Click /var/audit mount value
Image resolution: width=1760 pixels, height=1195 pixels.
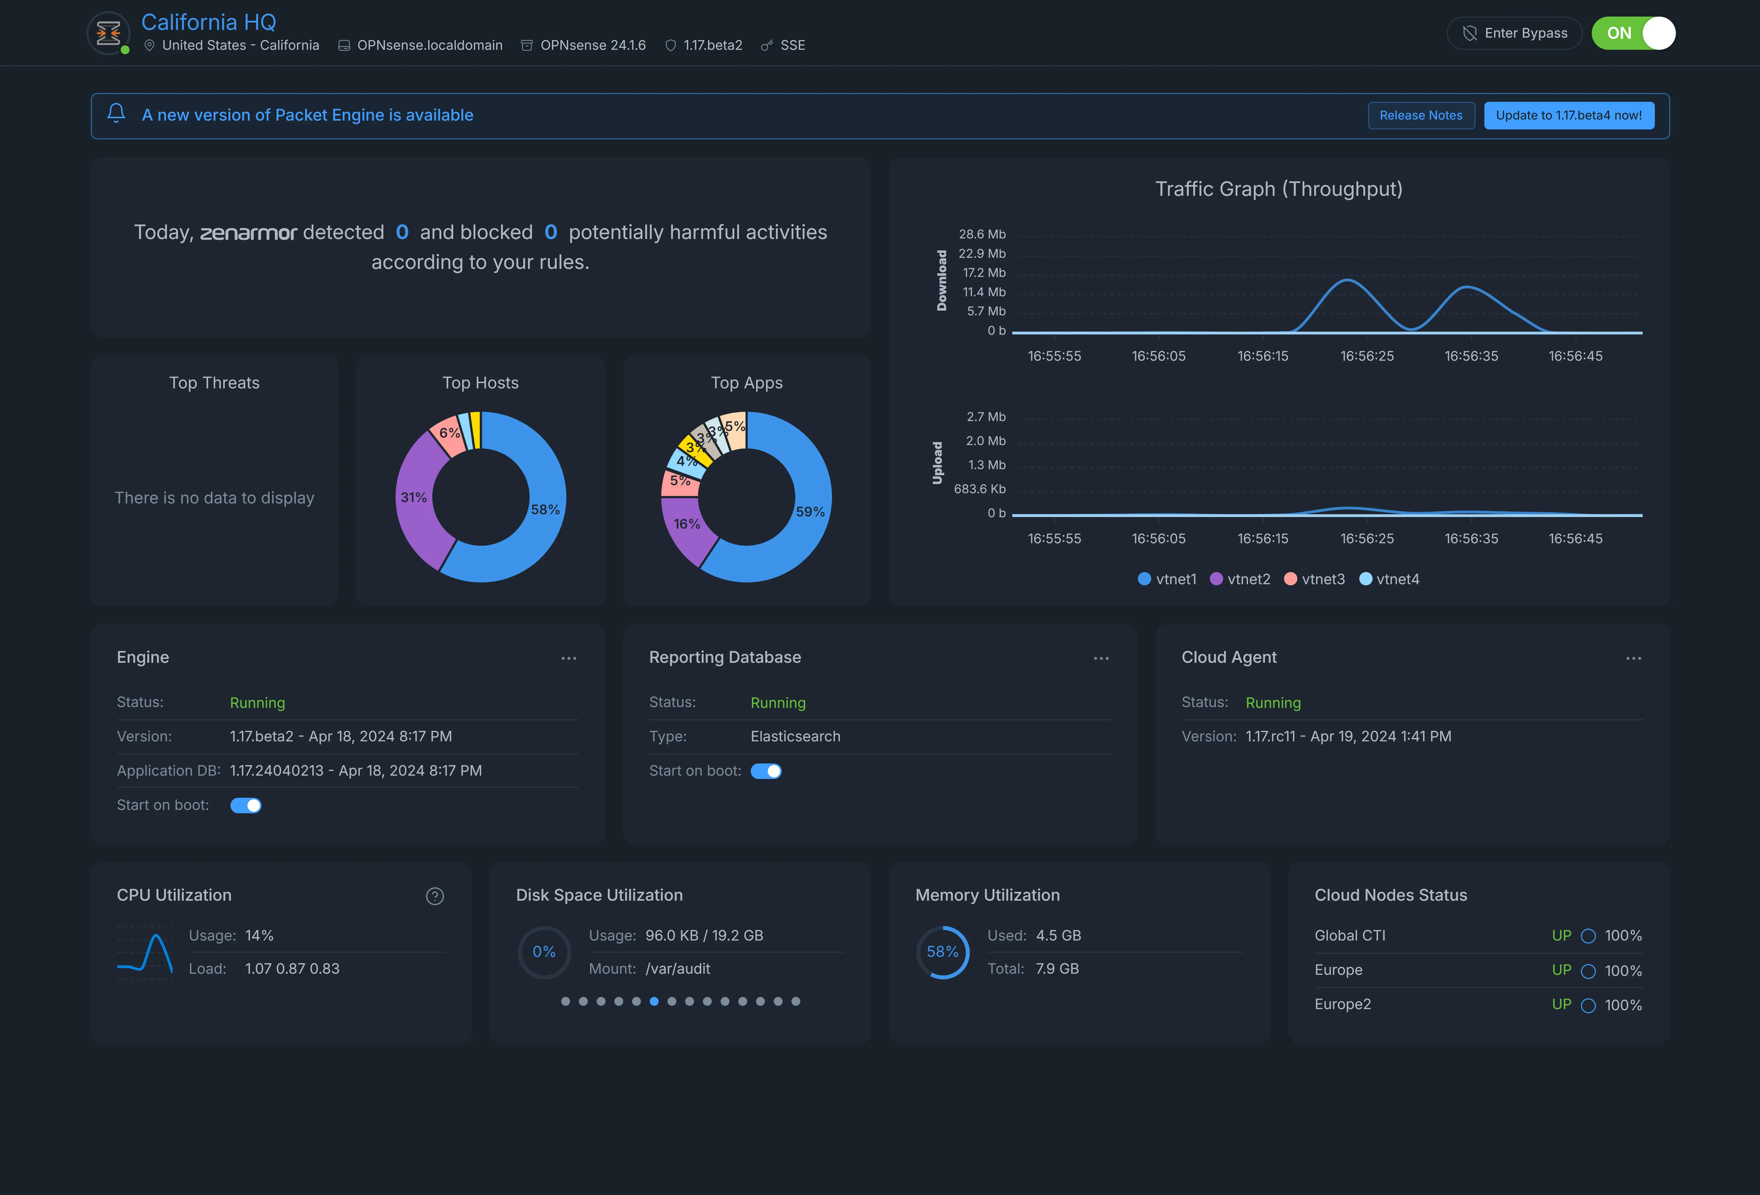[678, 969]
